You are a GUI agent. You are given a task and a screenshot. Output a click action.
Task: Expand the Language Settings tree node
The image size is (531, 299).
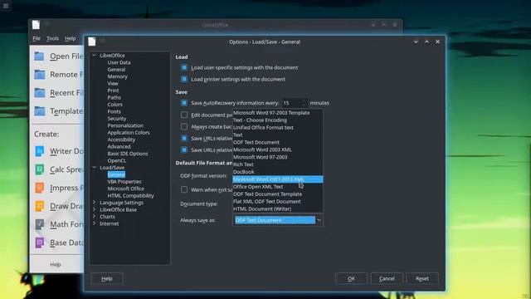coord(95,203)
